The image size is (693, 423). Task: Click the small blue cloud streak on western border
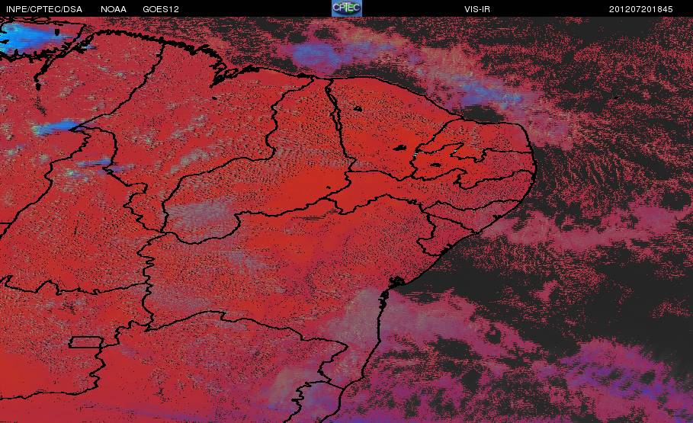point(55,127)
